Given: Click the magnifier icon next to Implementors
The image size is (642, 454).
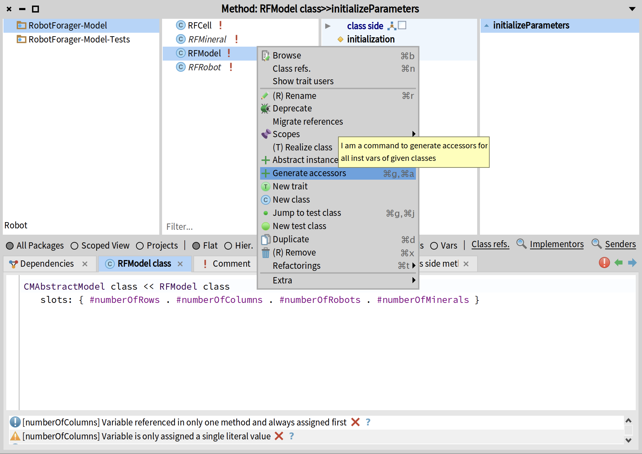Looking at the screenshot, I should (521, 244).
